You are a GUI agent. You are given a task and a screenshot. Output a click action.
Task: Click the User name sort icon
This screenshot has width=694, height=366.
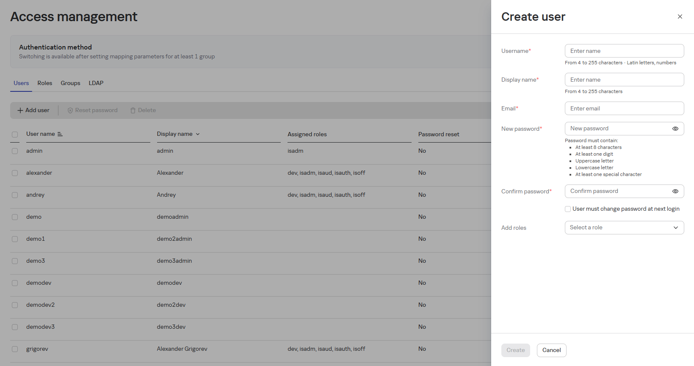coord(60,134)
